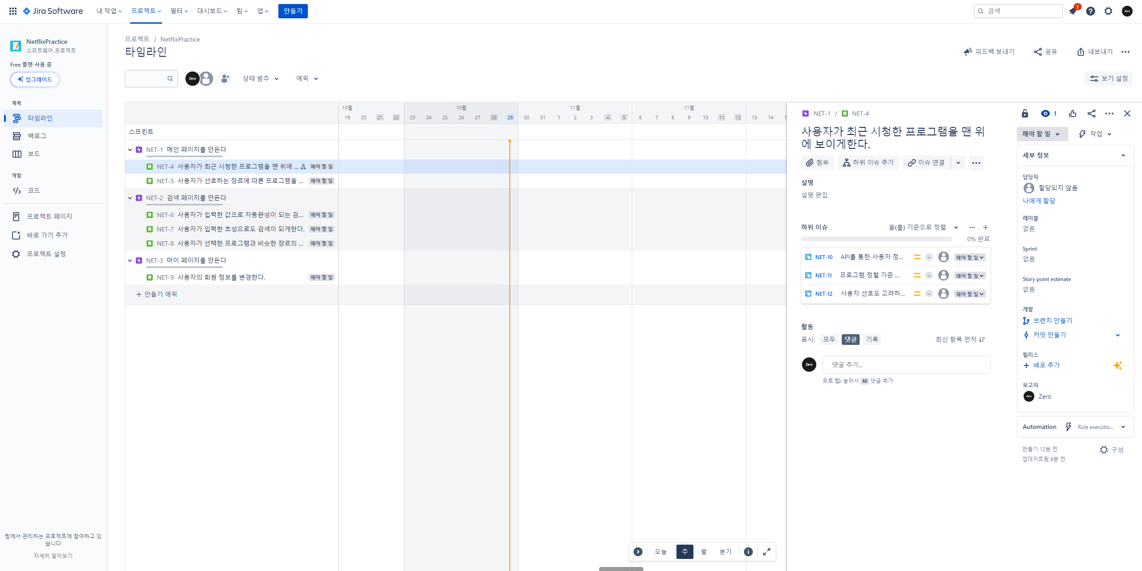Screen dimensions: 1142x571
Task: Click the fullscreen expand icon on timeline
Action: coord(767,552)
